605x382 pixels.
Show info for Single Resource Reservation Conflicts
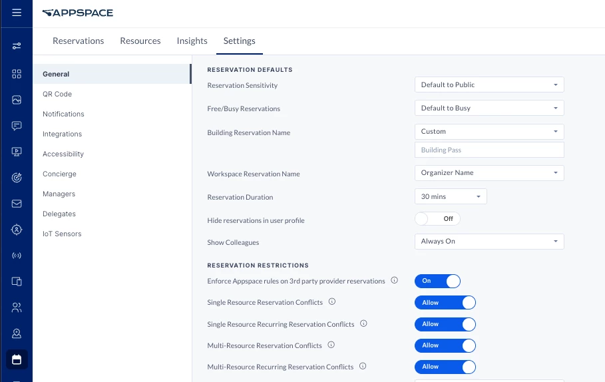332,301
